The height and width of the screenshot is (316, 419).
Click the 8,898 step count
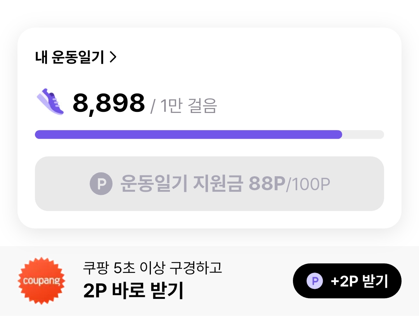click(109, 103)
